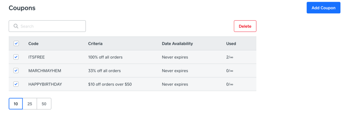Switch to 50 coupons per page
Viewport: 348px width, 122px height.
pyautogui.click(x=44, y=104)
